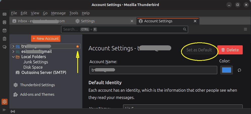Switch to the Settings tab
The width and height of the screenshot is (251, 114).
click(x=85, y=21)
